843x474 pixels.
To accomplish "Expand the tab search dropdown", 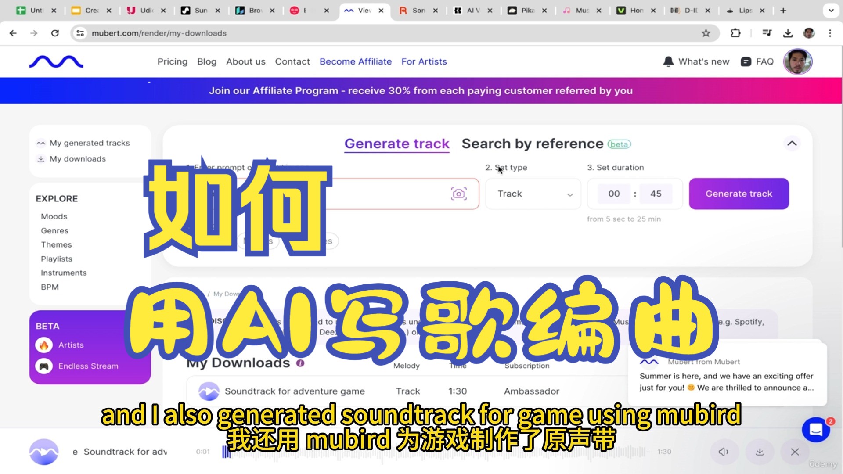I will click(831, 11).
